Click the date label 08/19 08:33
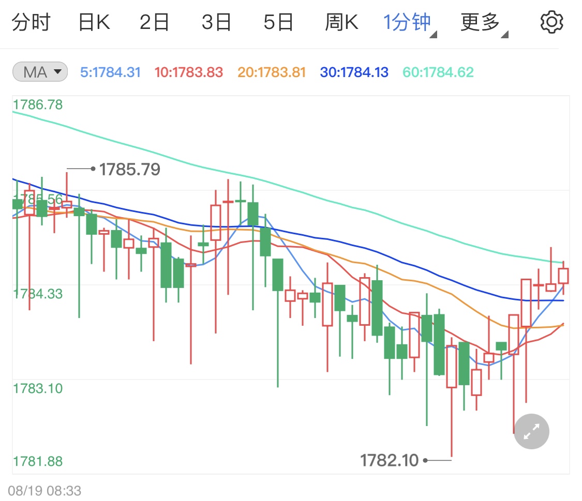Screen dimensions: 582x501 pyautogui.click(x=44, y=491)
